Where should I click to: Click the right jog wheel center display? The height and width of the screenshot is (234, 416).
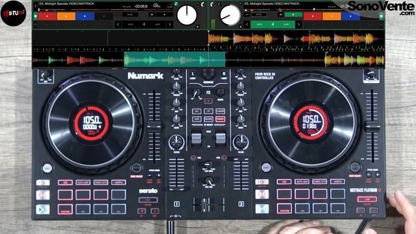(311, 122)
